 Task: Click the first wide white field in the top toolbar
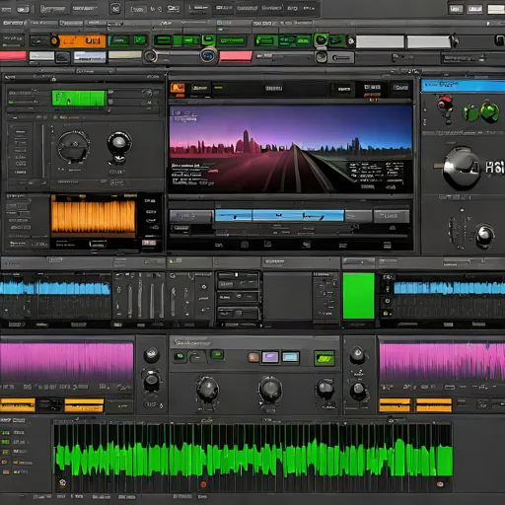click(380, 41)
